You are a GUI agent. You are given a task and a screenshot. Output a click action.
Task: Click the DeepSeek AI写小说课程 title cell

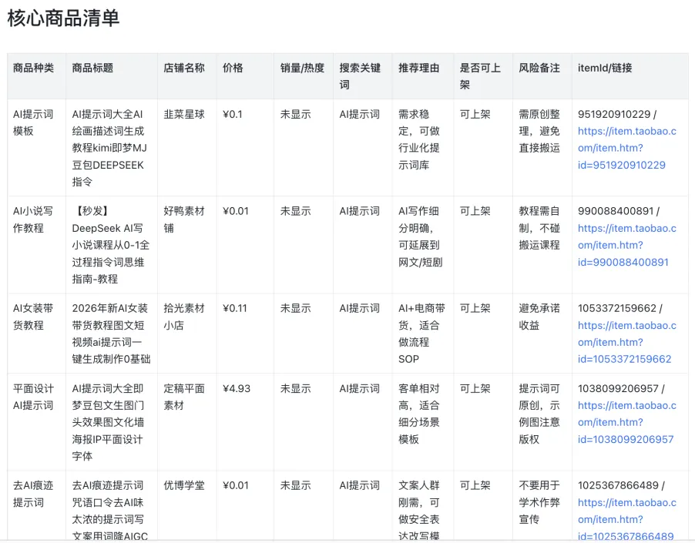click(111, 245)
